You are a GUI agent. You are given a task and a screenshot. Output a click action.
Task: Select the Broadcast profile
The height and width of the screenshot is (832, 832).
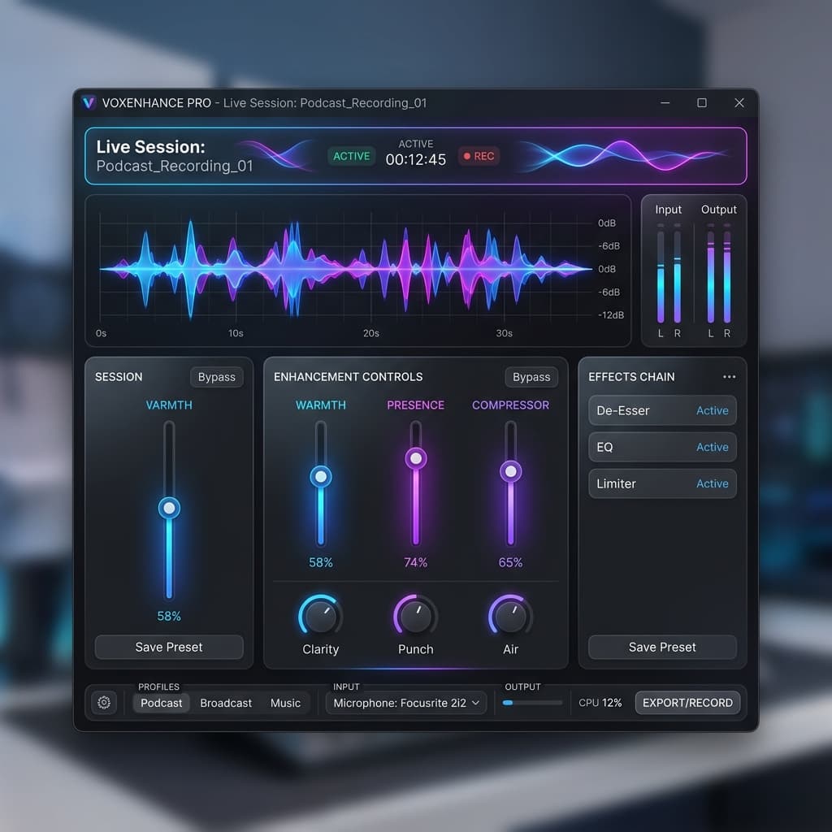click(226, 703)
